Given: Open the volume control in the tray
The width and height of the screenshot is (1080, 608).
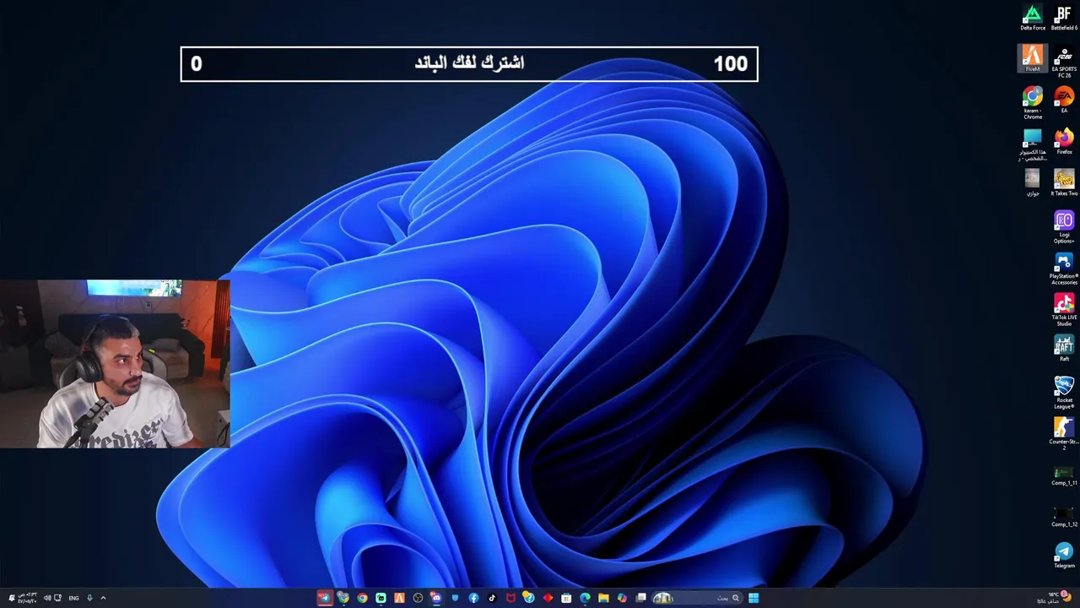Looking at the screenshot, I should 47,598.
